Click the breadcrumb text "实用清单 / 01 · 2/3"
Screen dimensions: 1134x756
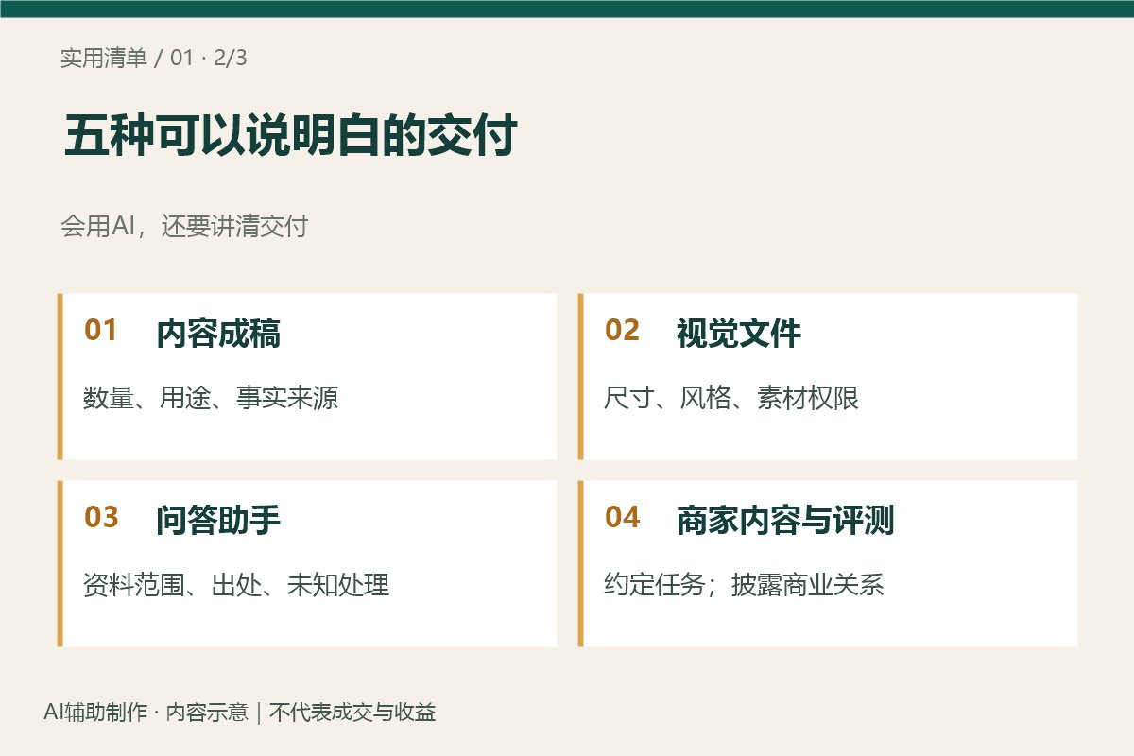tap(154, 59)
